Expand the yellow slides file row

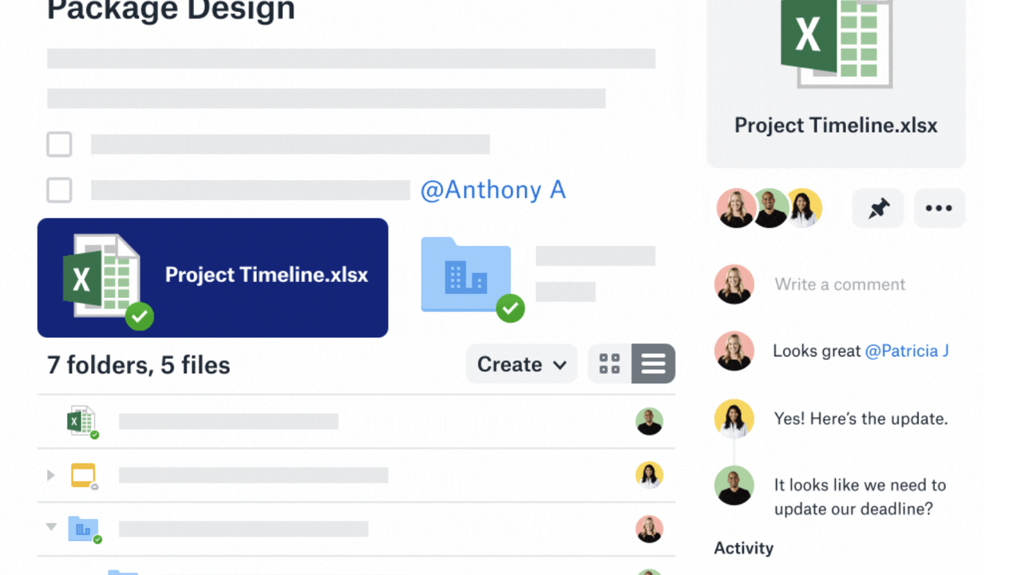point(51,475)
